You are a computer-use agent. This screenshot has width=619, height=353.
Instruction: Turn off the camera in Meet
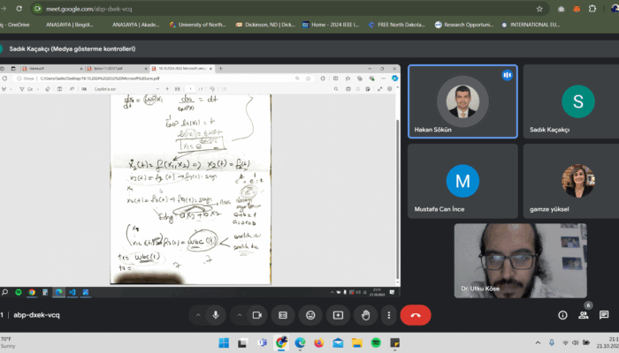(257, 314)
